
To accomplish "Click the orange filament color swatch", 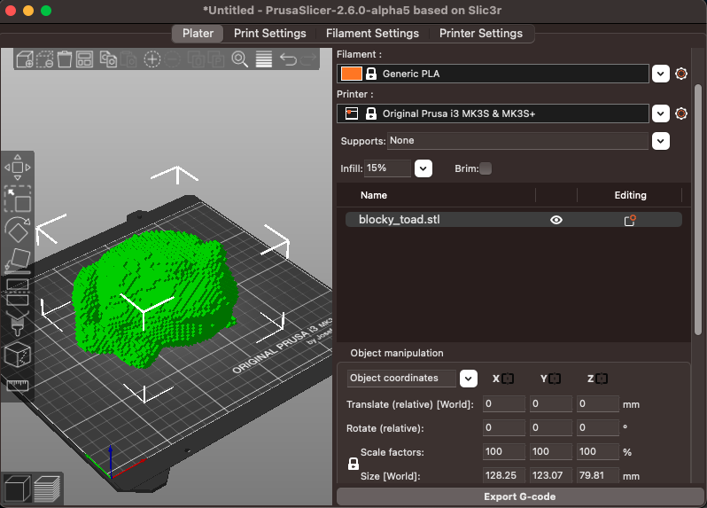I will point(351,74).
